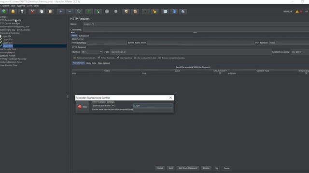Screen dimensions: 309x173
Task: Toggle Use multipart/form-data checkbox
Action: (x=135, y=58)
